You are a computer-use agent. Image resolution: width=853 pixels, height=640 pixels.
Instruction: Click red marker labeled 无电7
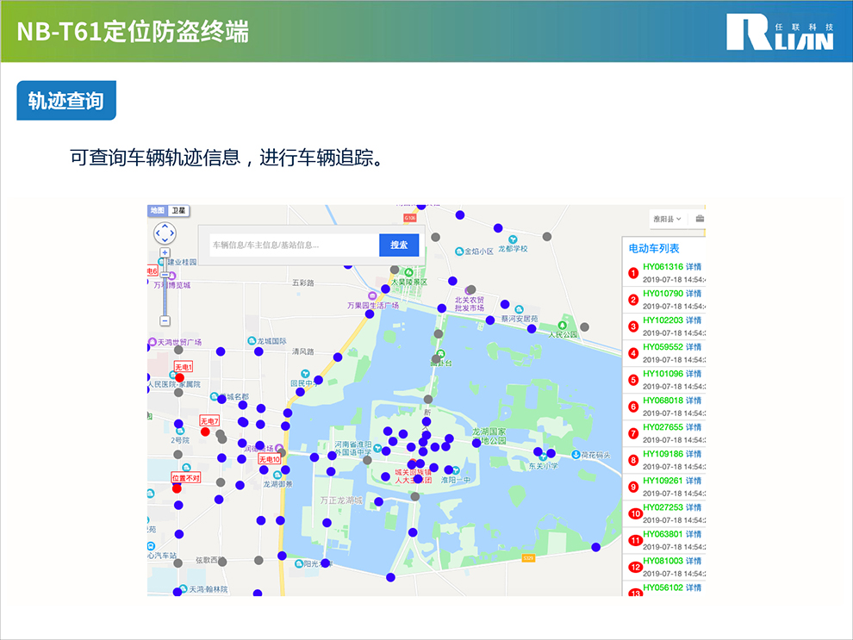(x=205, y=432)
